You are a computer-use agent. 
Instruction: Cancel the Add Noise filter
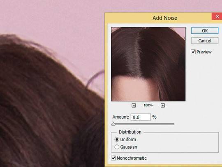point(205,41)
